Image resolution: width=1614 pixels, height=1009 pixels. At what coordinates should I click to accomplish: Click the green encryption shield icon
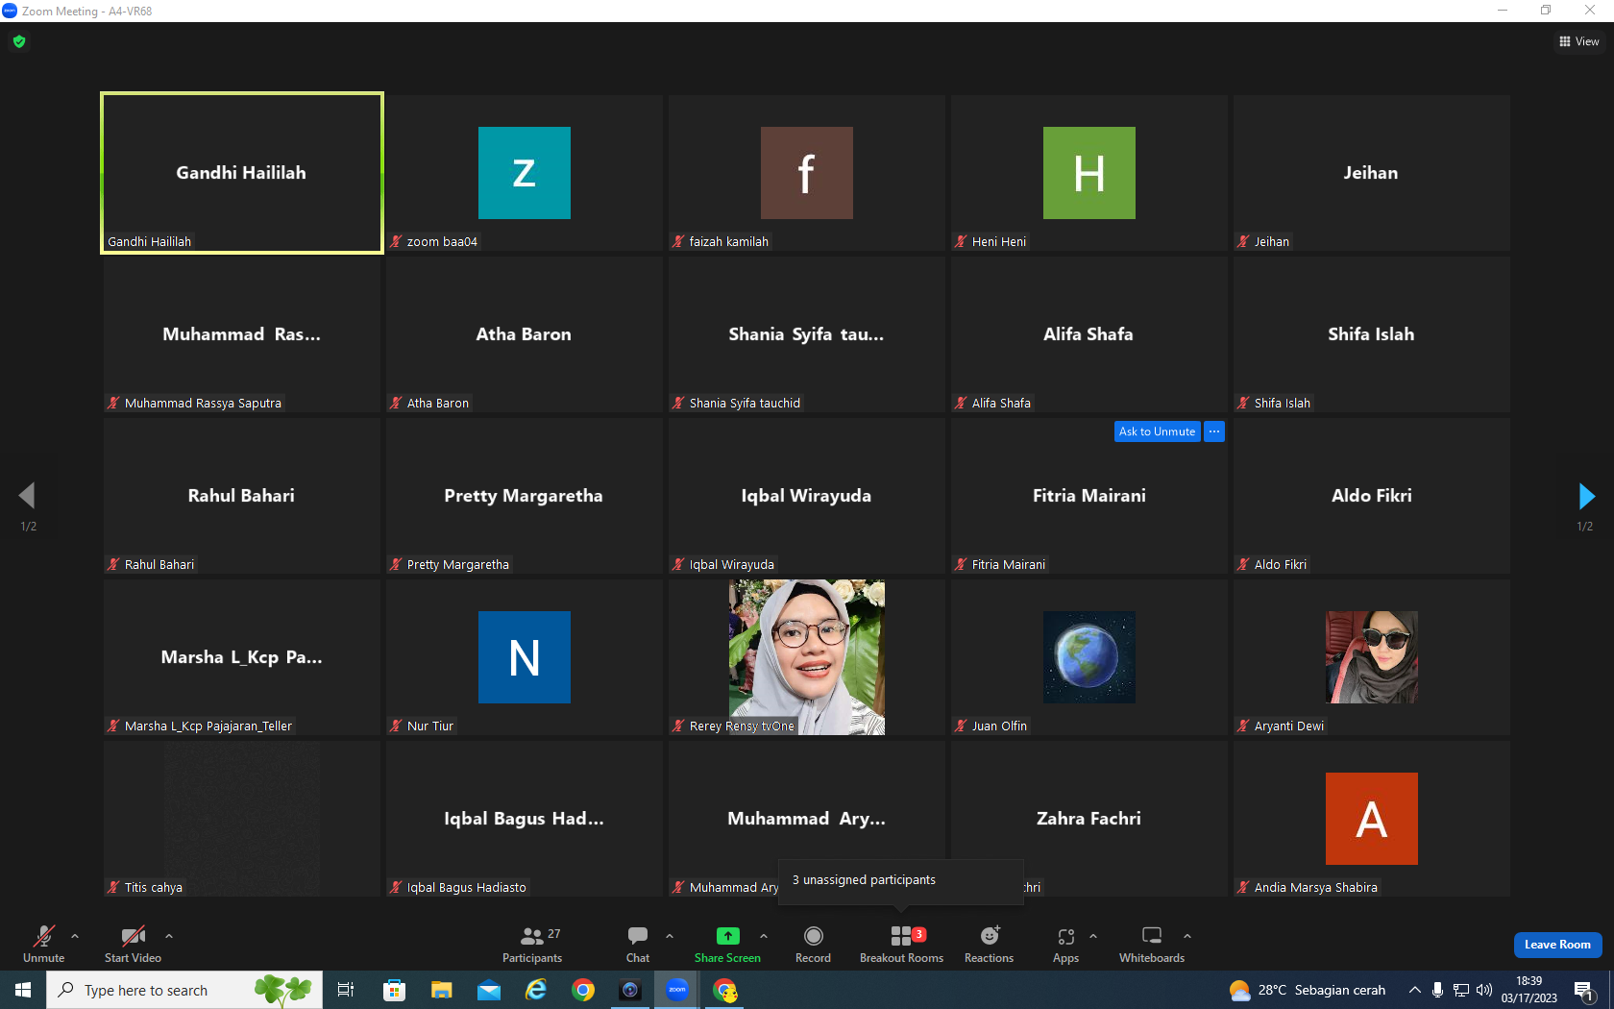click(19, 41)
